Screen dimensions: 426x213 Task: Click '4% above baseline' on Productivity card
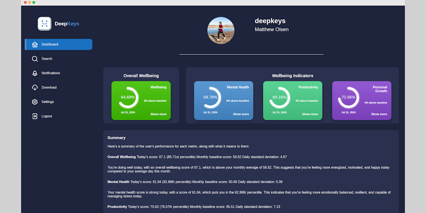coord(307,101)
